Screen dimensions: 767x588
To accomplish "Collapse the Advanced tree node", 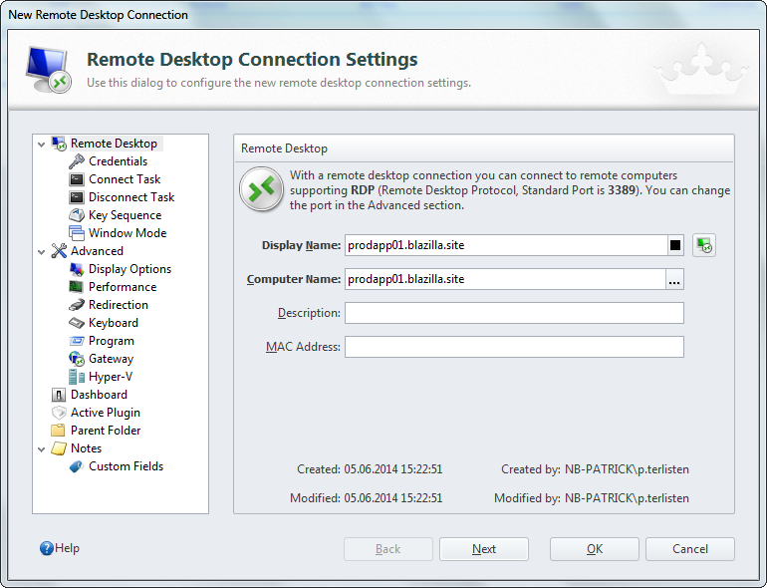I will tap(42, 252).
